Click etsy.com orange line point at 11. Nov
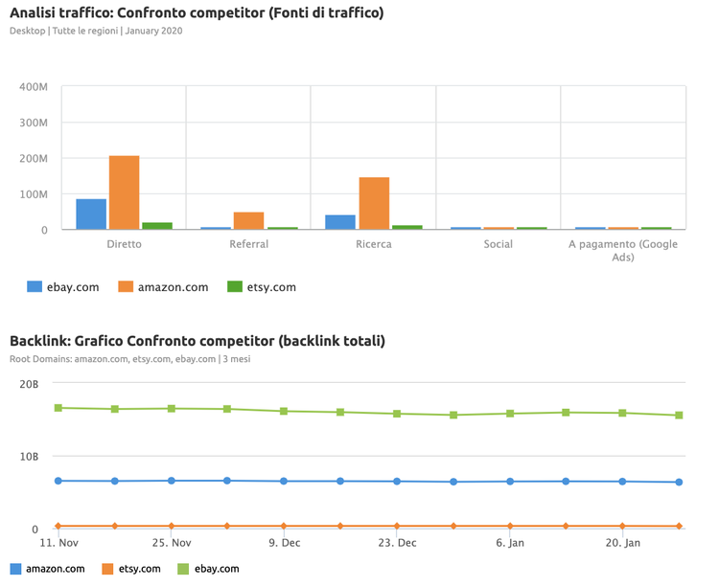The image size is (719, 586). coord(58,526)
